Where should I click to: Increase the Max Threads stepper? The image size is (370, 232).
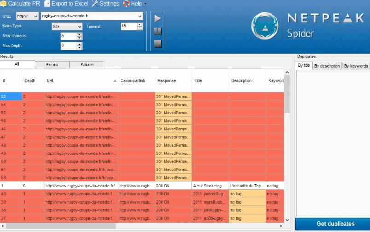[79, 34]
